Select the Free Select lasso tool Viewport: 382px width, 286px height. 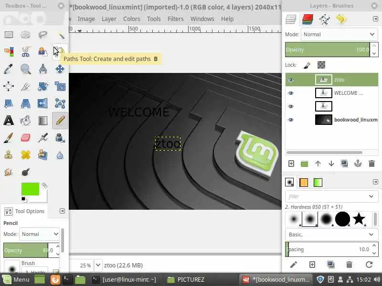click(43, 35)
